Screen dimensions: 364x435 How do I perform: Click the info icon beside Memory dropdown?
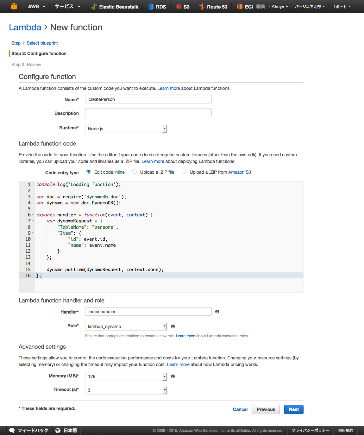pos(173,376)
